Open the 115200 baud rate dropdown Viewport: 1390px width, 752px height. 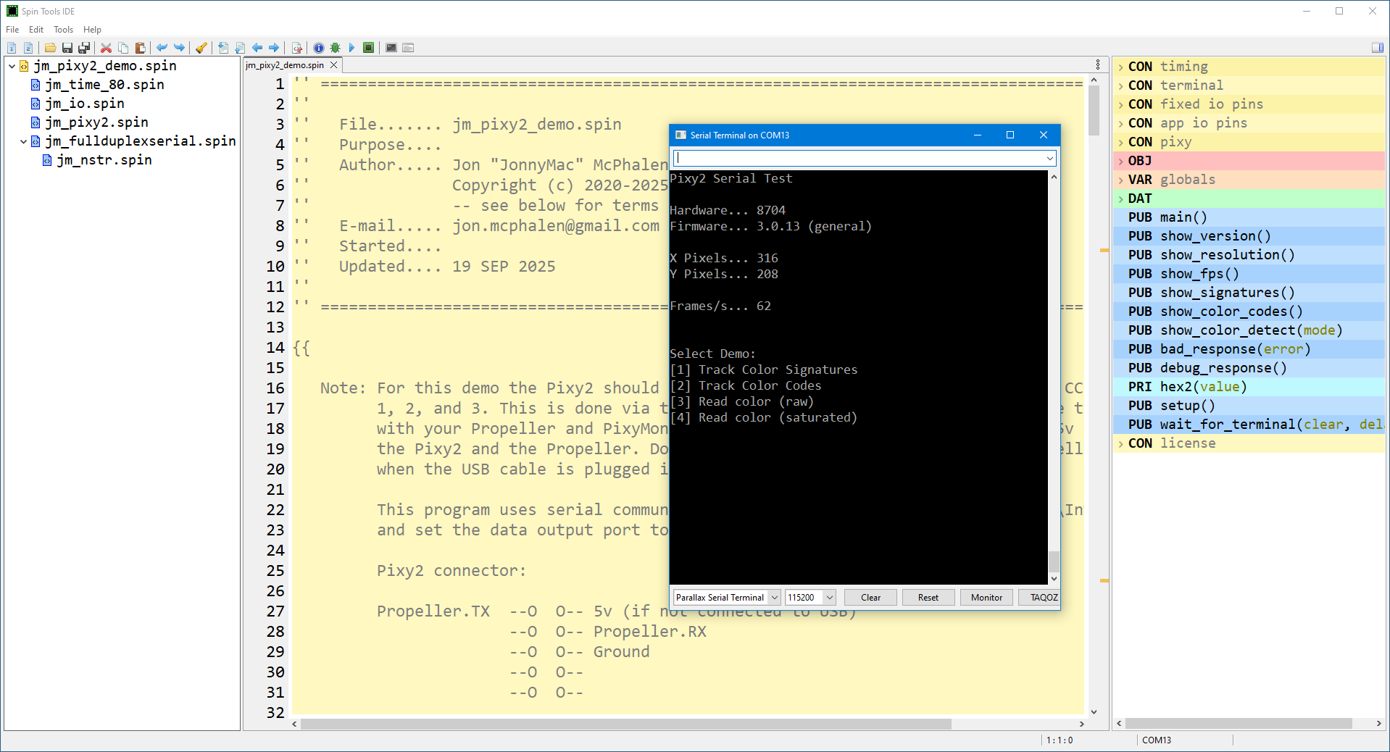tap(830, 598)
